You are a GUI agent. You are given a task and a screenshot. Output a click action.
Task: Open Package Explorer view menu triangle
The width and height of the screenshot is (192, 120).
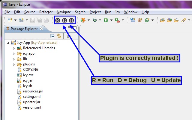(x=75, y=35)
